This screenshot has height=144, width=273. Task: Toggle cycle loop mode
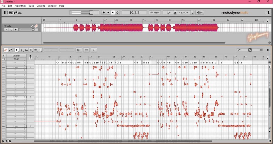[x=117, y=12]
